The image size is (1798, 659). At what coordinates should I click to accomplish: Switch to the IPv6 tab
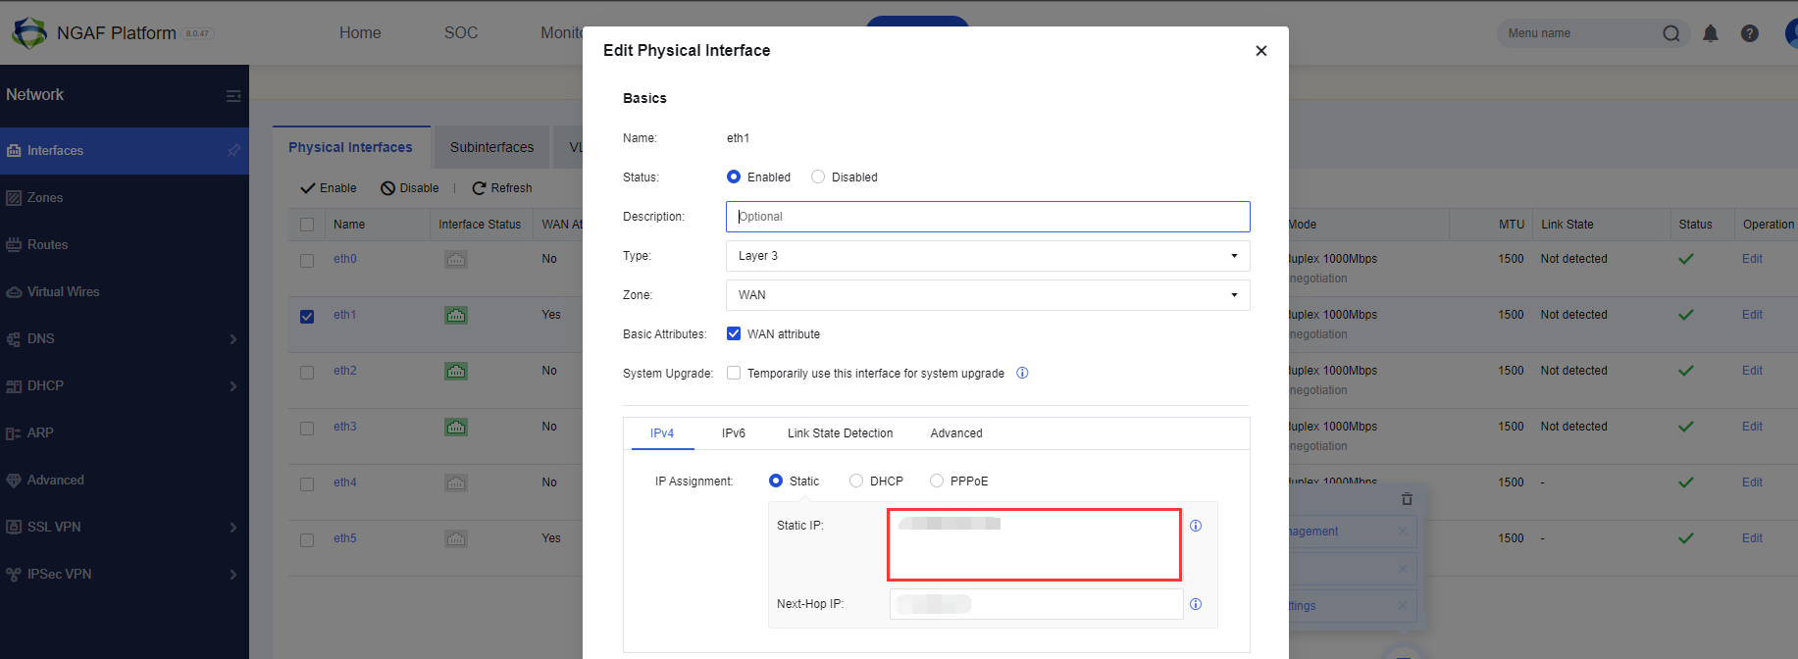tap(733, 433)
